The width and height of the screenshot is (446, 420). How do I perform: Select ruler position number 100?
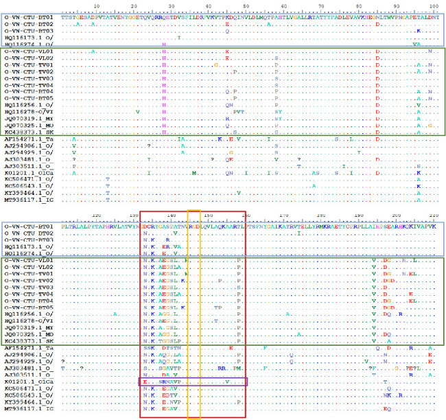pos(434,6)
